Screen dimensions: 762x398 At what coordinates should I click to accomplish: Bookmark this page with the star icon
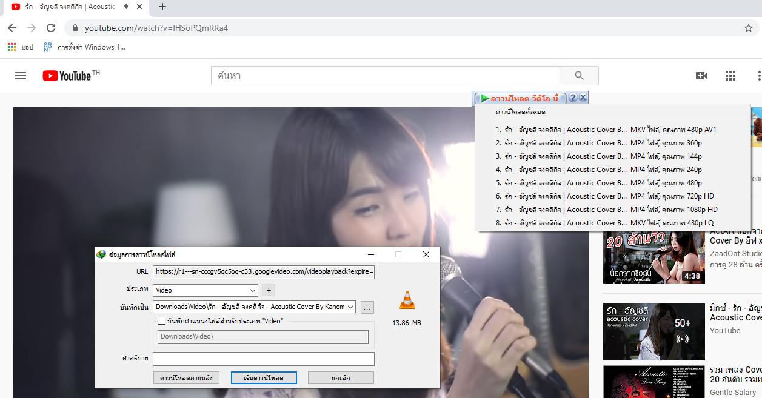pyautogui.click(x=749, y=28)
